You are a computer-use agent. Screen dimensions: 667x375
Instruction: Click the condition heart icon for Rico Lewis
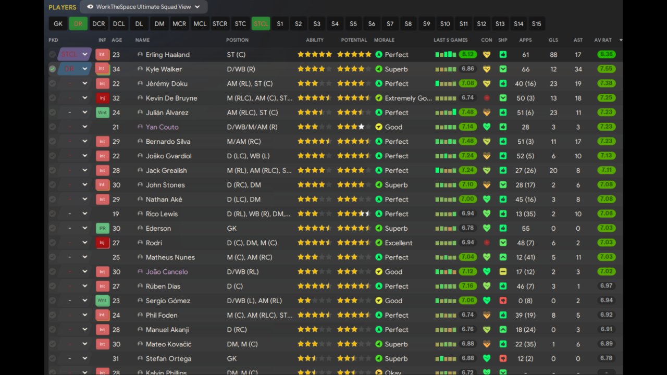pyautogui.click(x=487, y=214)
